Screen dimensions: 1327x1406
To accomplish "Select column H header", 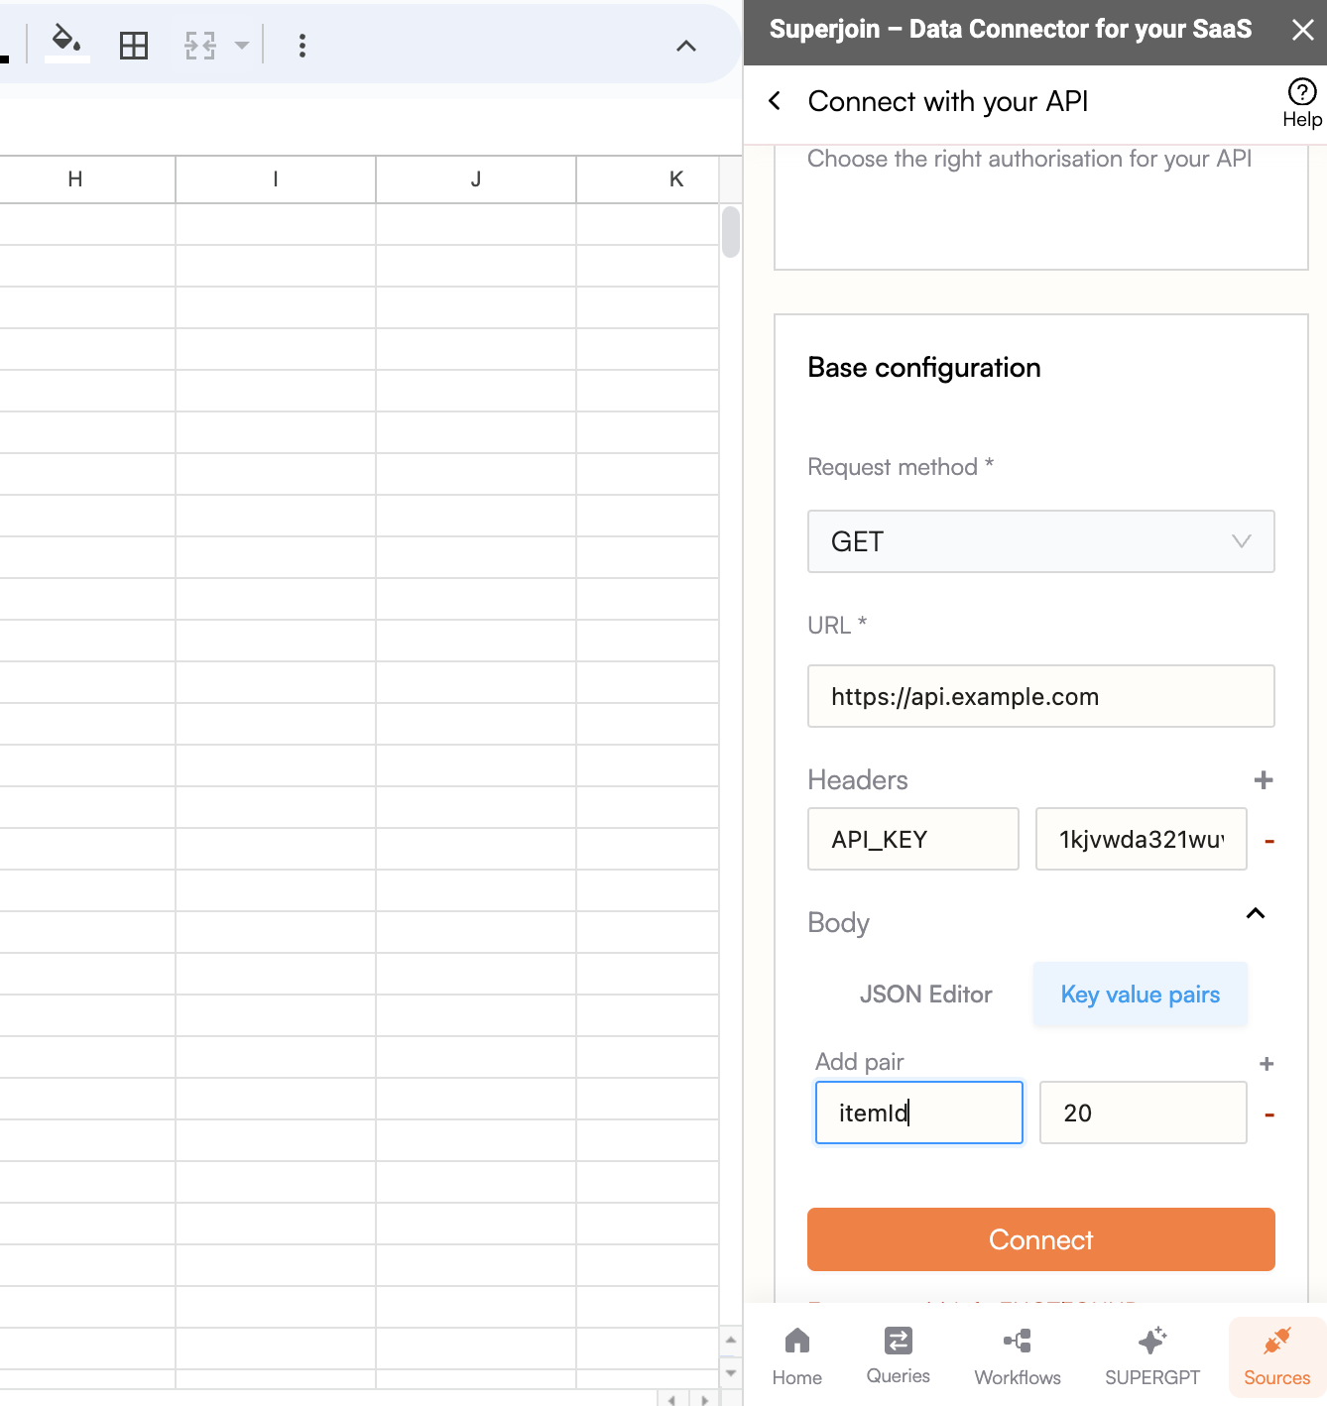I will pos(75,179).
